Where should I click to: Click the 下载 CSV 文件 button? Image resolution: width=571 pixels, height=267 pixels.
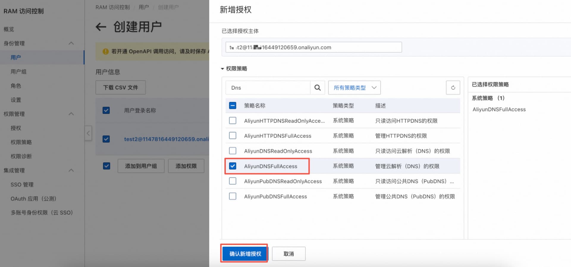click(x=120, y=88)
